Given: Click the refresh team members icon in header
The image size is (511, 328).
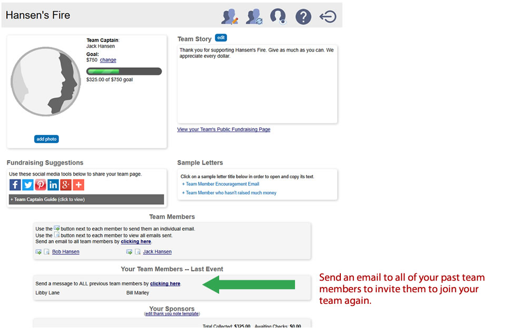Looking at the screenshot, I should (254, 16).
